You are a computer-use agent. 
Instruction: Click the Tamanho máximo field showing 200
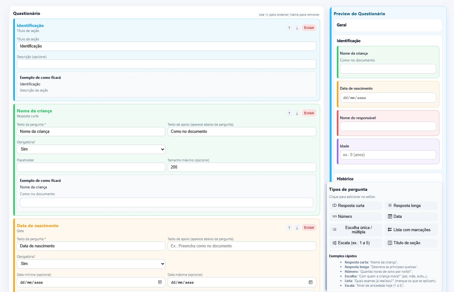242,167
